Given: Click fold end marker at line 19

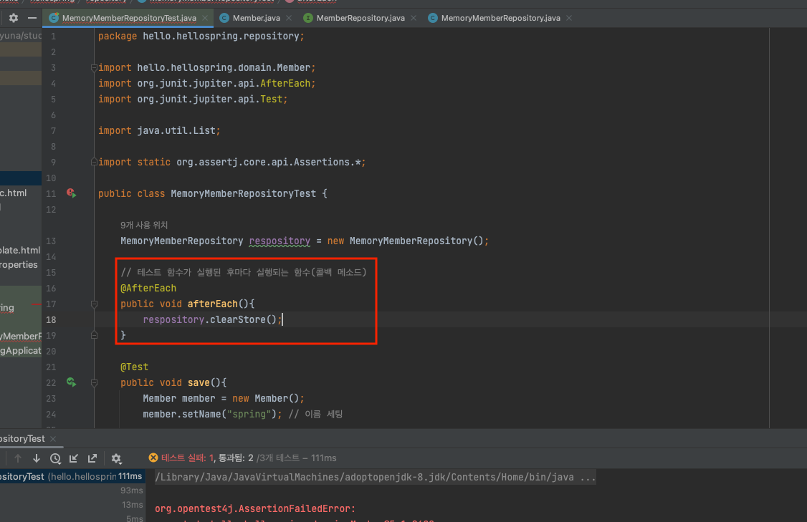Looking at the screenshot, I should pos(94,335).
